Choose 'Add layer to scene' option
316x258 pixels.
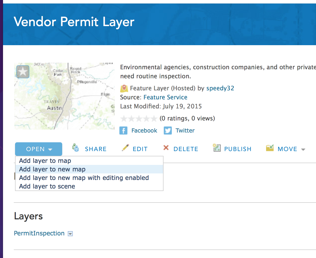pos(47,186)
